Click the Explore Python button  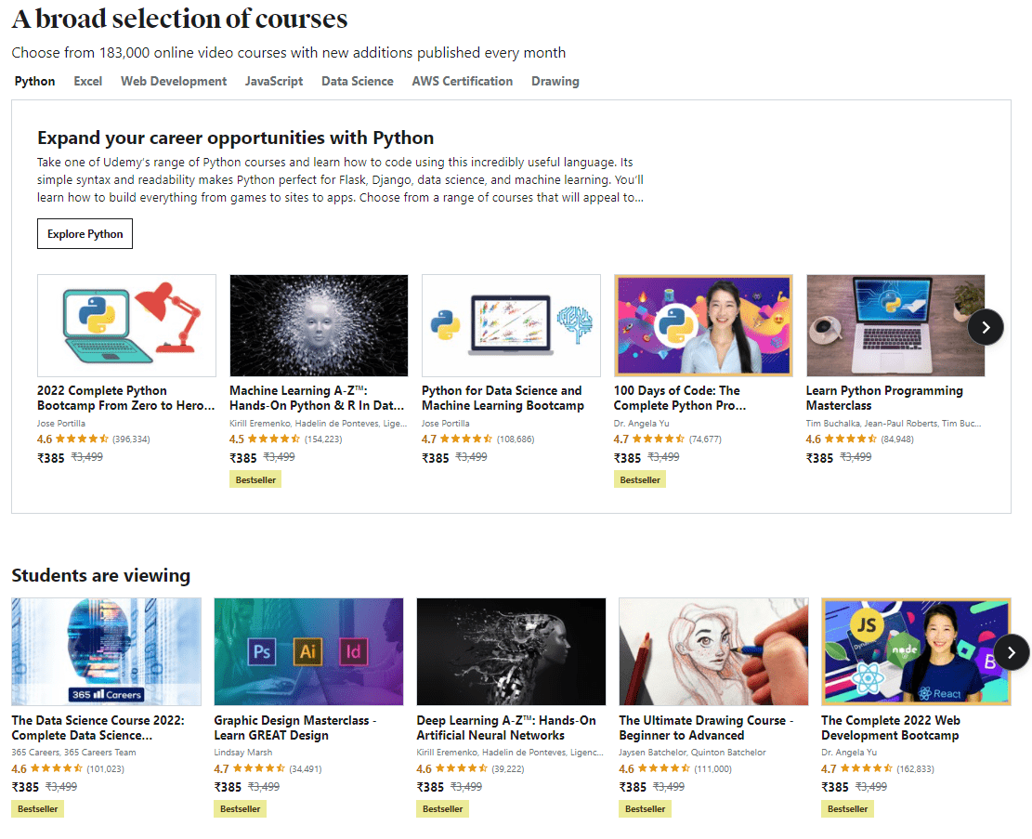[x=85, y=233]
